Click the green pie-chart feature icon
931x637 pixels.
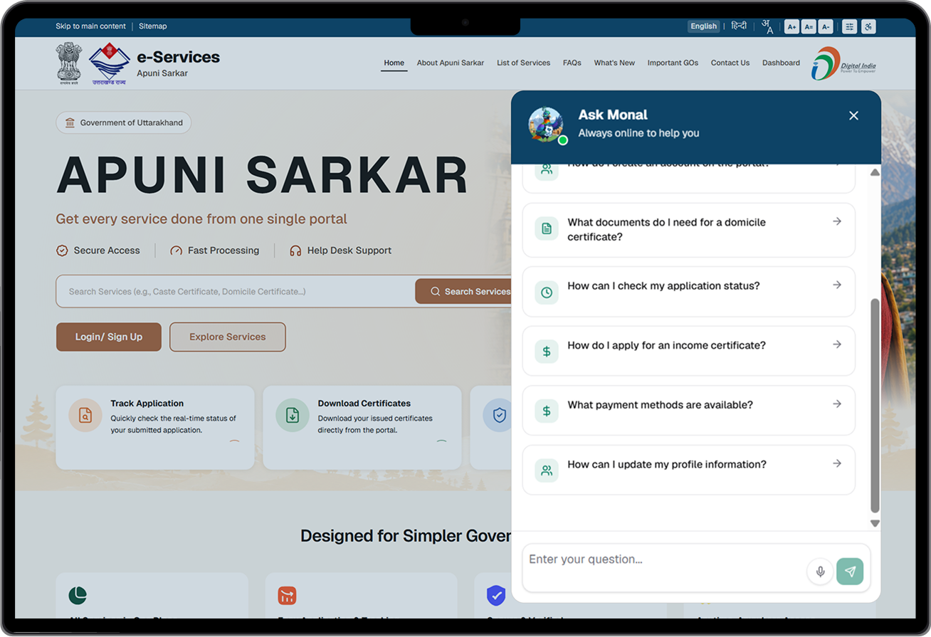(78, 596)
